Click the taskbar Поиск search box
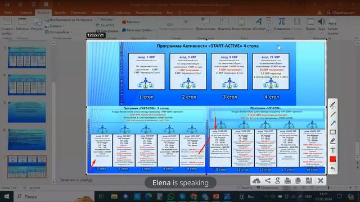 click(54, 196)
